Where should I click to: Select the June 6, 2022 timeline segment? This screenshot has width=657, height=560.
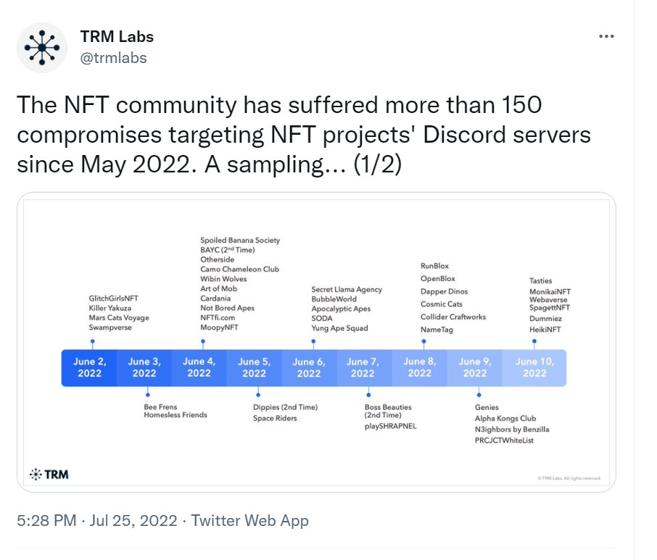309,367
